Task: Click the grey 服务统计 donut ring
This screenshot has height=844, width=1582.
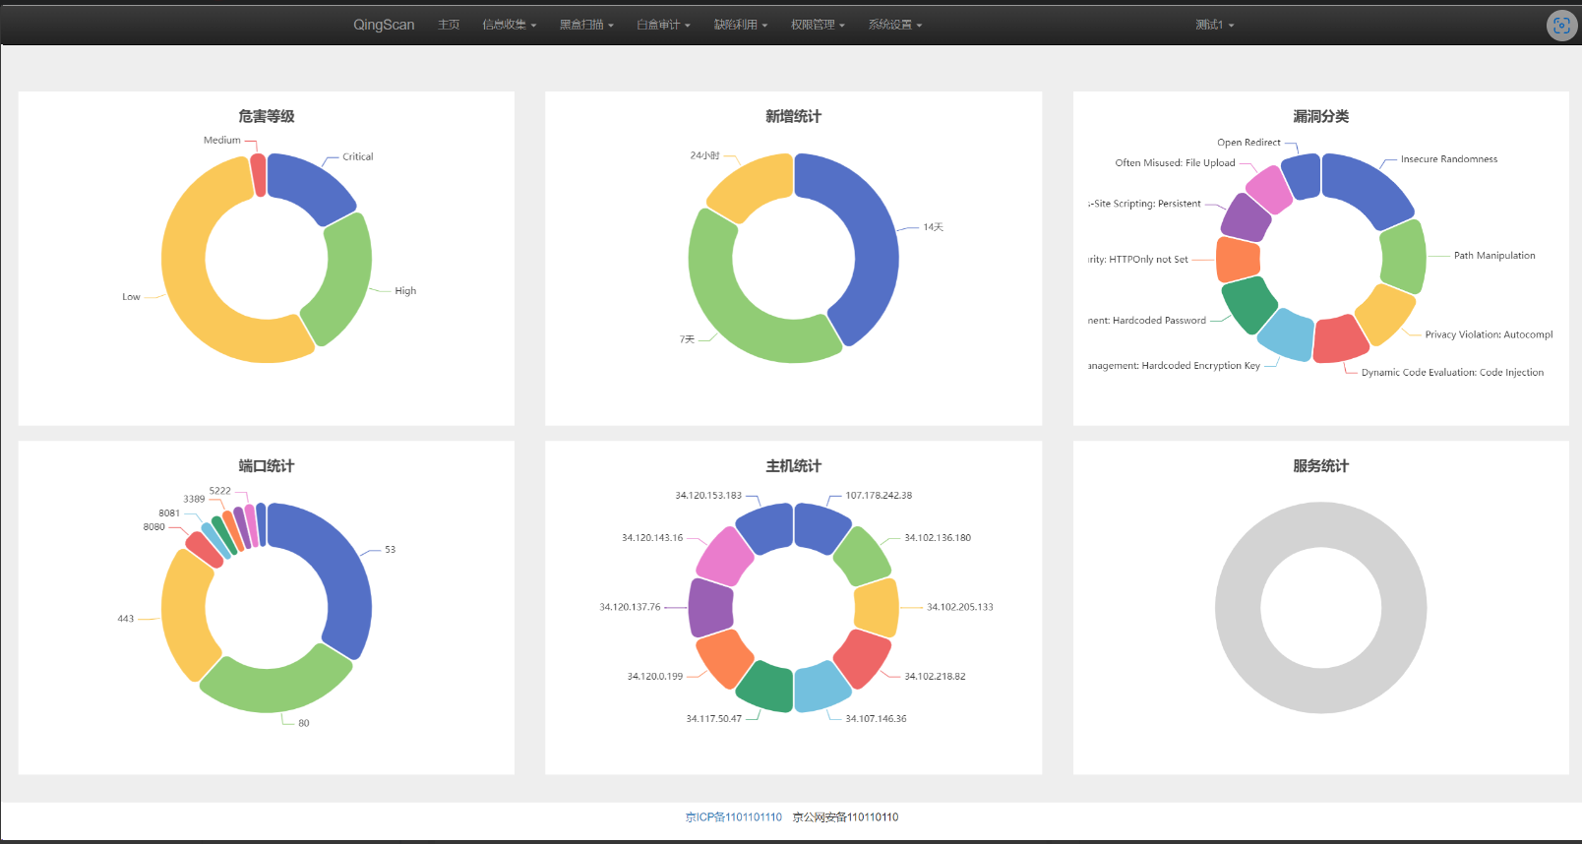Action: tap(1238, 608)
